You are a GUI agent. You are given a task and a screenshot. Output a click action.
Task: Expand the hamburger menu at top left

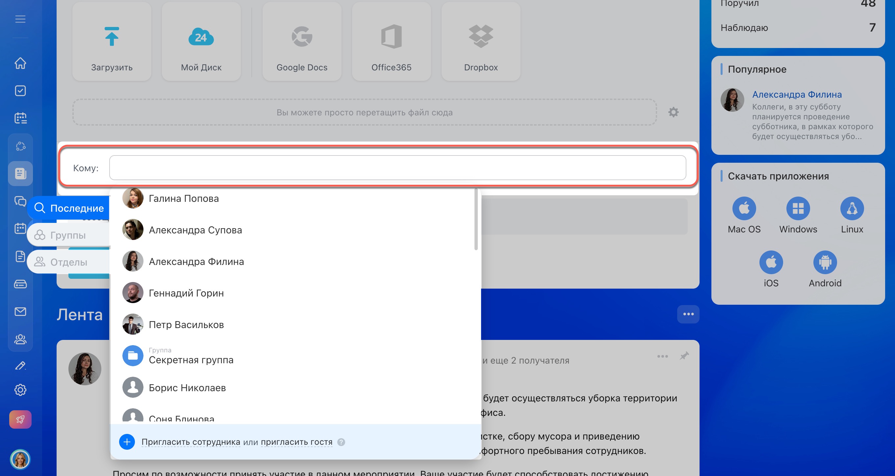pyautogui.click(x=20, y=19)
